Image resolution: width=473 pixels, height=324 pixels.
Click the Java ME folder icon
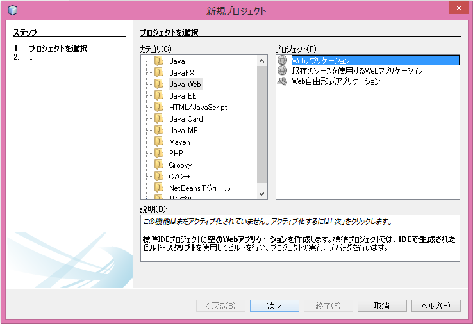159,130
